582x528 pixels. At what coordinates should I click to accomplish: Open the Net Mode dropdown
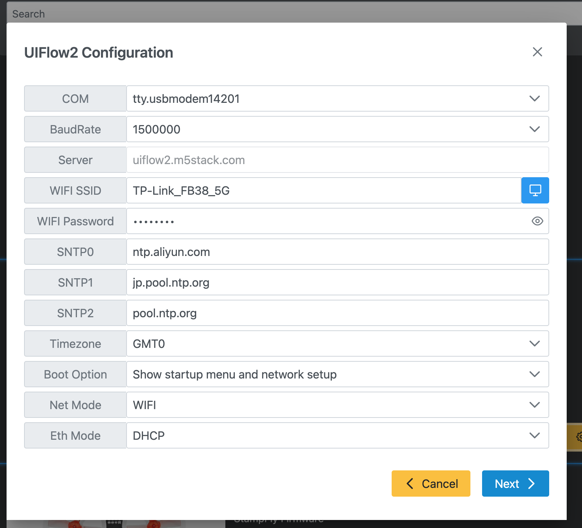(337, 405)
